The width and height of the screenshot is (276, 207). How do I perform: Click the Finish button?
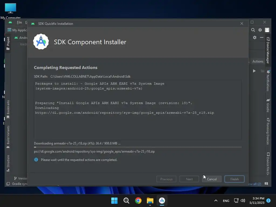pos(234,179)
